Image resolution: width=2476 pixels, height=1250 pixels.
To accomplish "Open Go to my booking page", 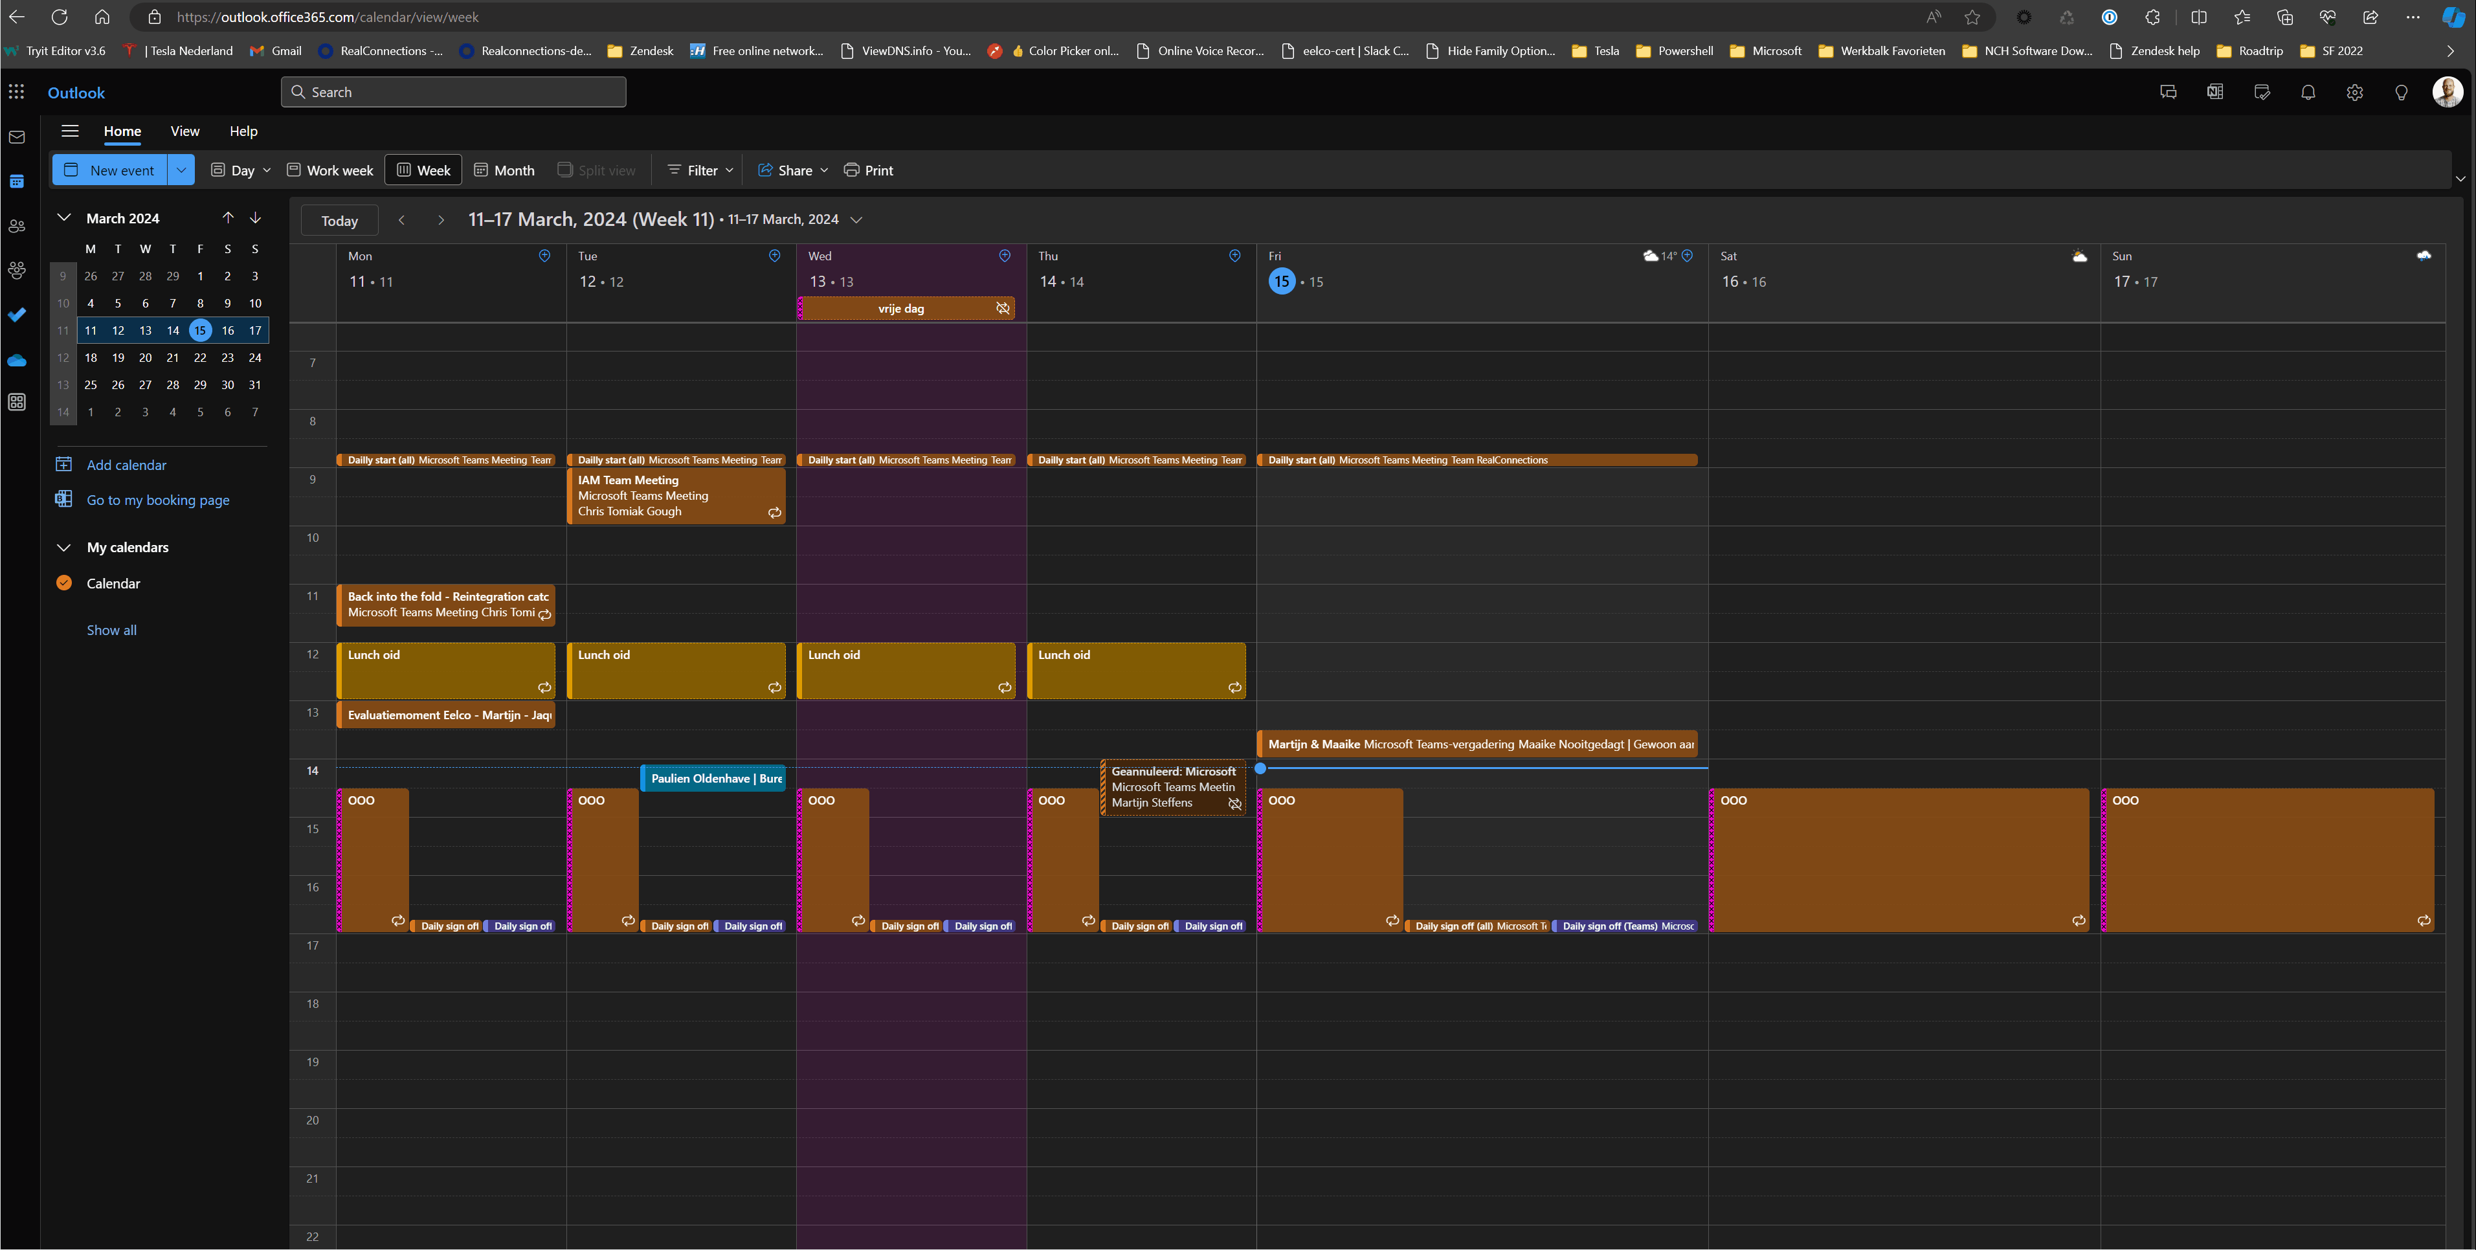I will click(158, 499).
